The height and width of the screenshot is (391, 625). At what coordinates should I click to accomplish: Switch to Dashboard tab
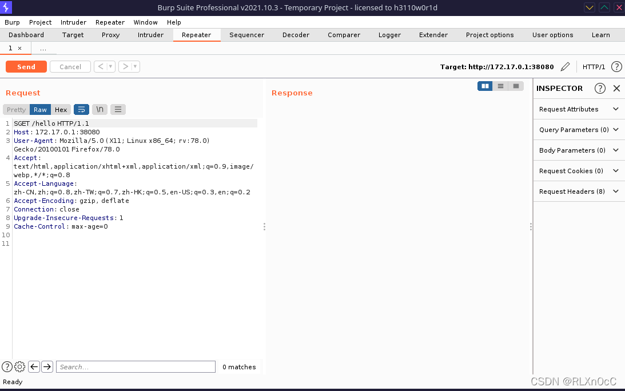click(x=26, y=35)
